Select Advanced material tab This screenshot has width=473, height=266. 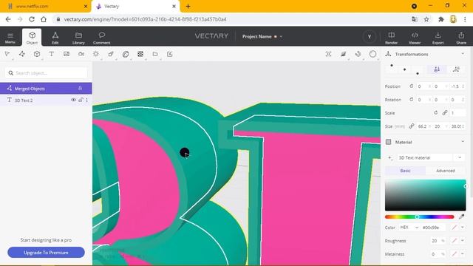coord(445,171)
